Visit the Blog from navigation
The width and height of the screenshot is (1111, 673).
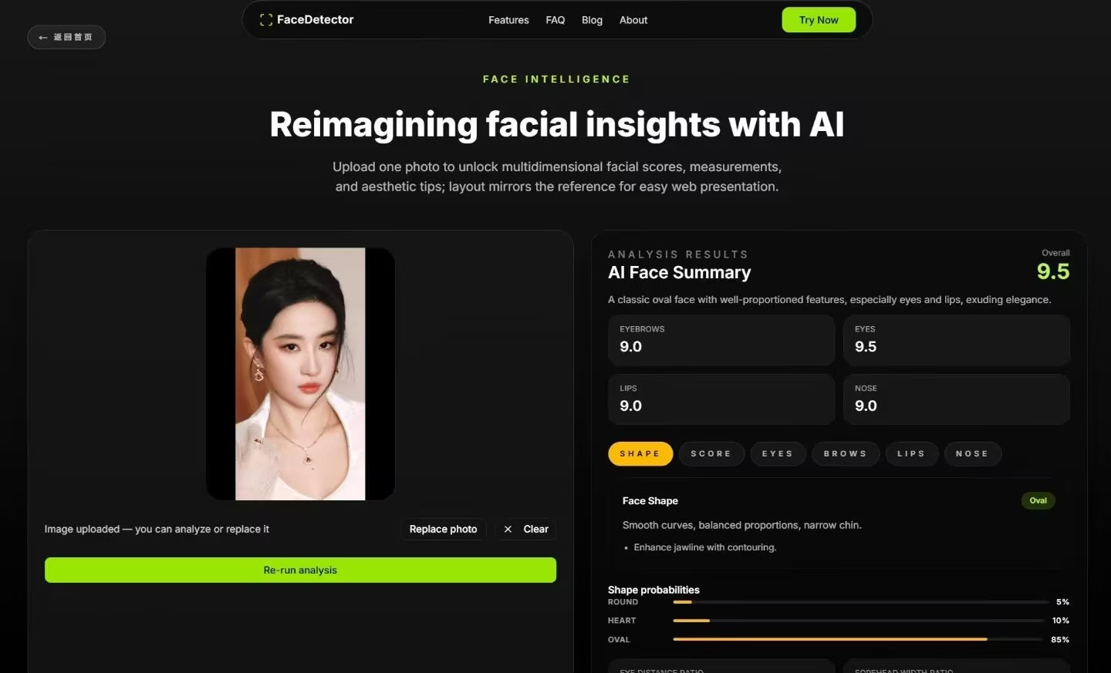coord(592,20)
